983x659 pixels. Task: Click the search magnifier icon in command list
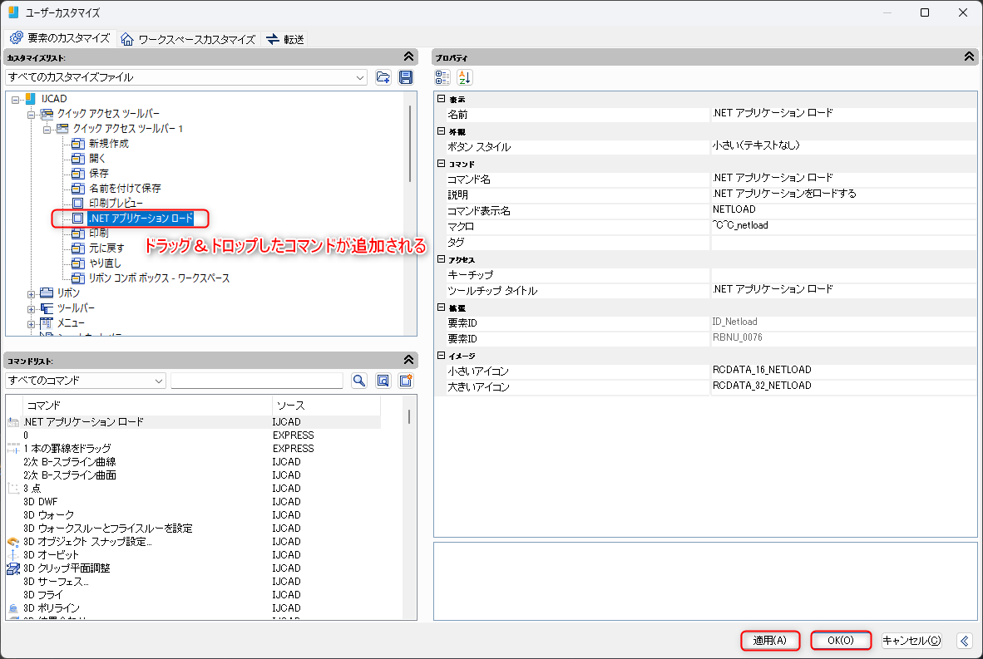coord(359,381)
